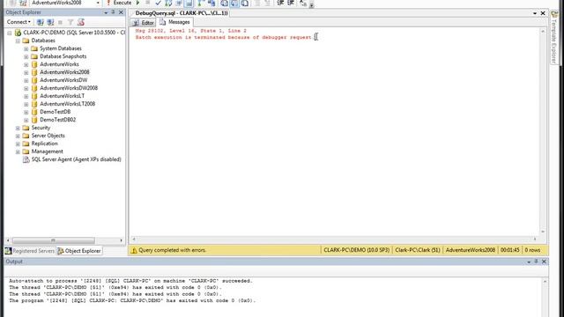Click the warning icon in status bar
Image resolution: width=564 pixels, height=317 pixels.
point(134,250)
